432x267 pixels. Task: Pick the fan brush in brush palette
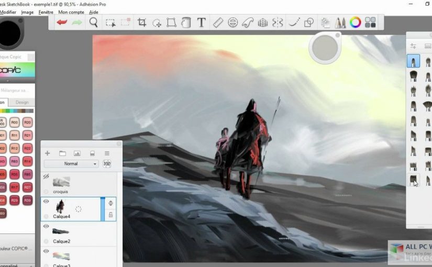click(427, 106)
